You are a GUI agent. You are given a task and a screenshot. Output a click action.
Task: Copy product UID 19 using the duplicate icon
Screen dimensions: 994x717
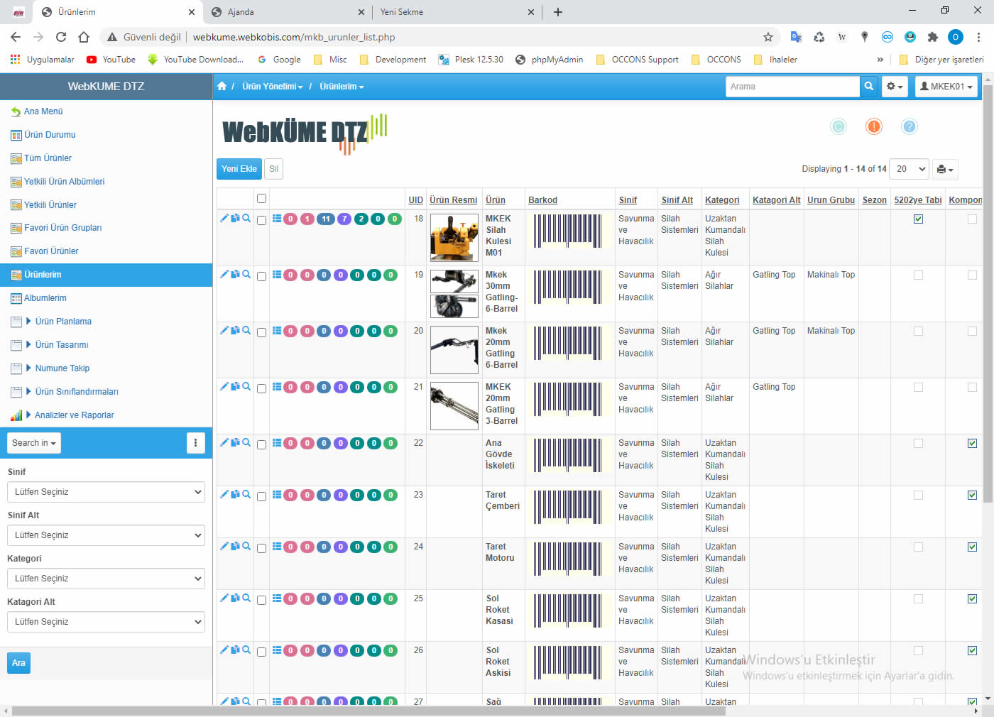pos(235,274)
